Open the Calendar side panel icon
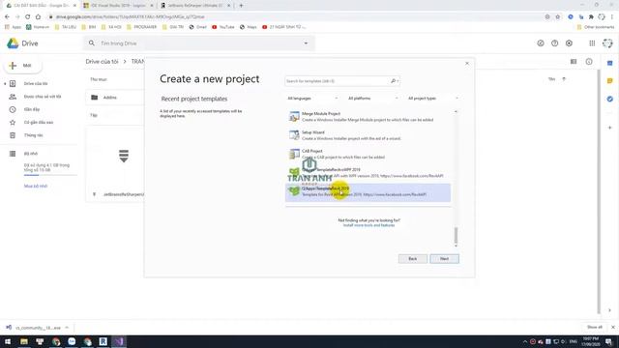This screenshot has height=348, width=619. point(610,63)
